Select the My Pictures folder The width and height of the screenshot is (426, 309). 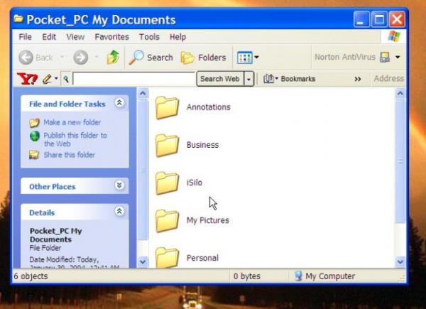tap(168, 220)
